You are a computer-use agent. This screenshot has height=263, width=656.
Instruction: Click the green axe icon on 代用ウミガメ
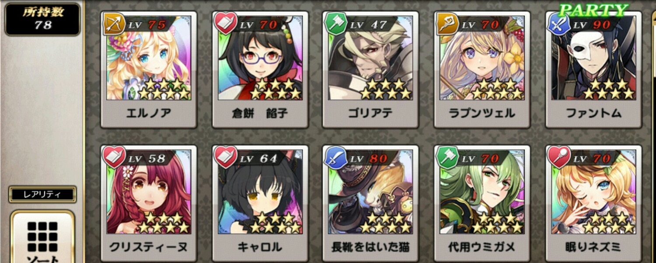point(447,157)
